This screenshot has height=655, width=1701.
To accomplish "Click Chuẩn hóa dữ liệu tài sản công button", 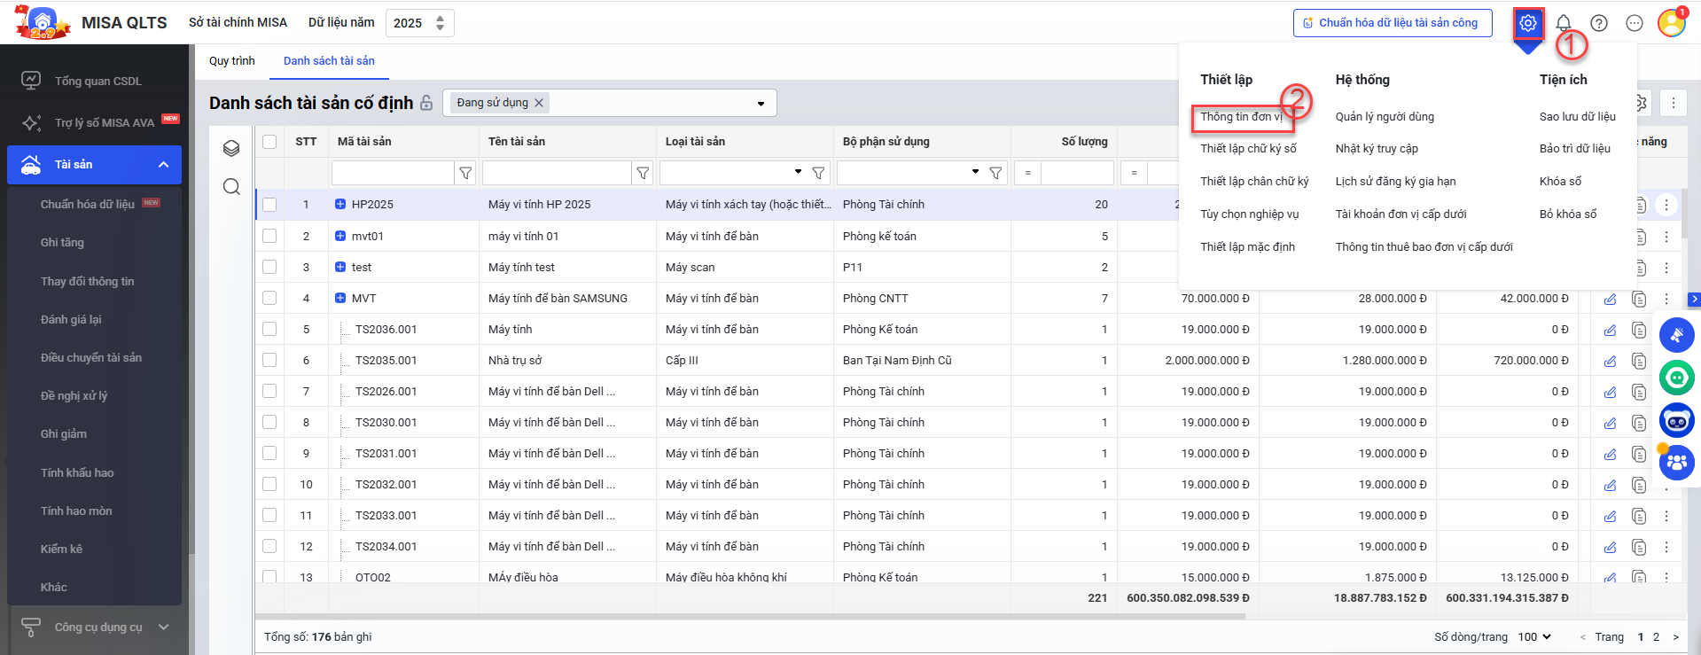I will [1392, 23].
